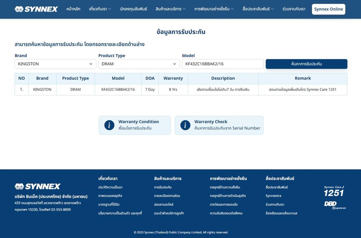The height and width of the screenshot is (238, 361).
Task: Open the Warranty Check card
Action: point(219,125)
